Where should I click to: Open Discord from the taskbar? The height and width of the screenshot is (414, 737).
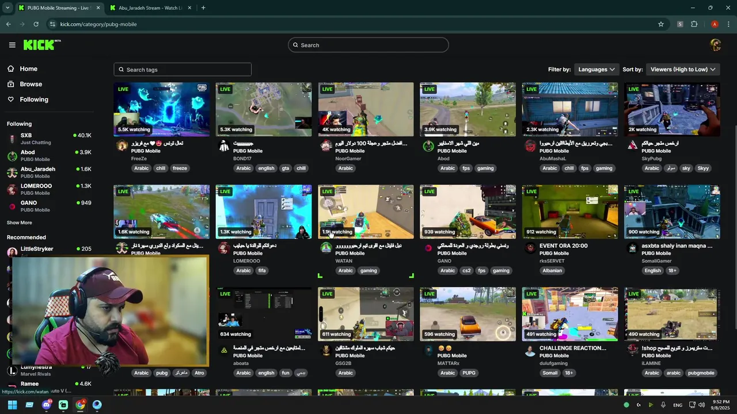(x=46, y=405)
